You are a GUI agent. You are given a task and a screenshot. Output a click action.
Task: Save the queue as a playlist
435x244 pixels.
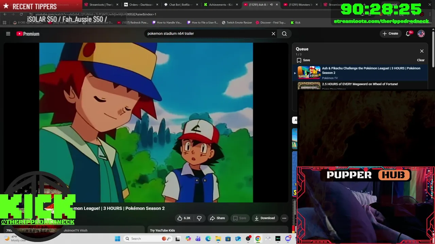coord(303,60)
